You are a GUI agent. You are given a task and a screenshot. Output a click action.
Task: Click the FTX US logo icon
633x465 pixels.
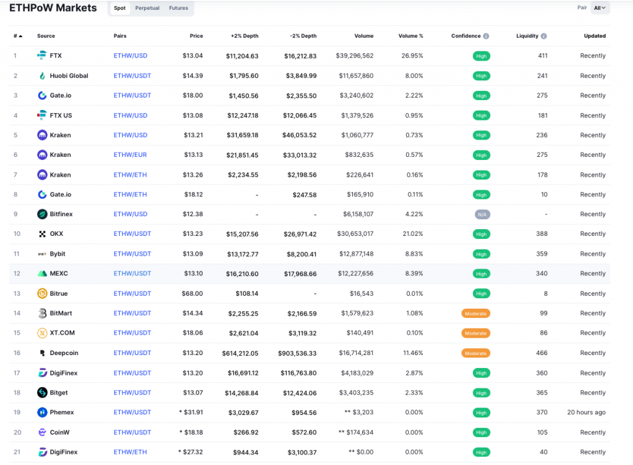click(x=41, y=115)
